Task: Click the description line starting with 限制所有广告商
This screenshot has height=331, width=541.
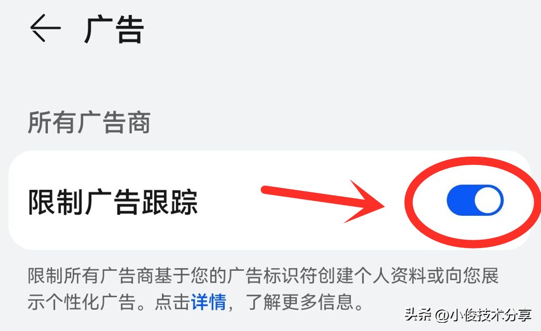Action: tap(263, 276)
